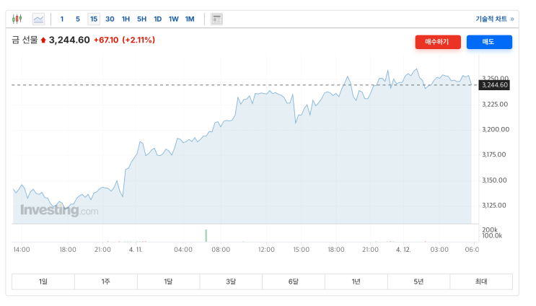
Task: Switch to the 1W interval
Action: (x=173, y=19)
